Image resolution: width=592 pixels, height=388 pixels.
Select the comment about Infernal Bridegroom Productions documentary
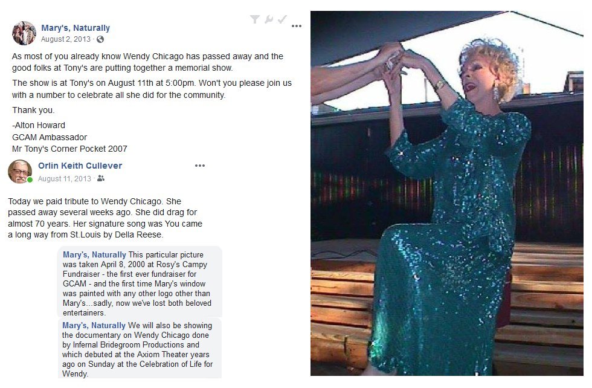point(140,348)
